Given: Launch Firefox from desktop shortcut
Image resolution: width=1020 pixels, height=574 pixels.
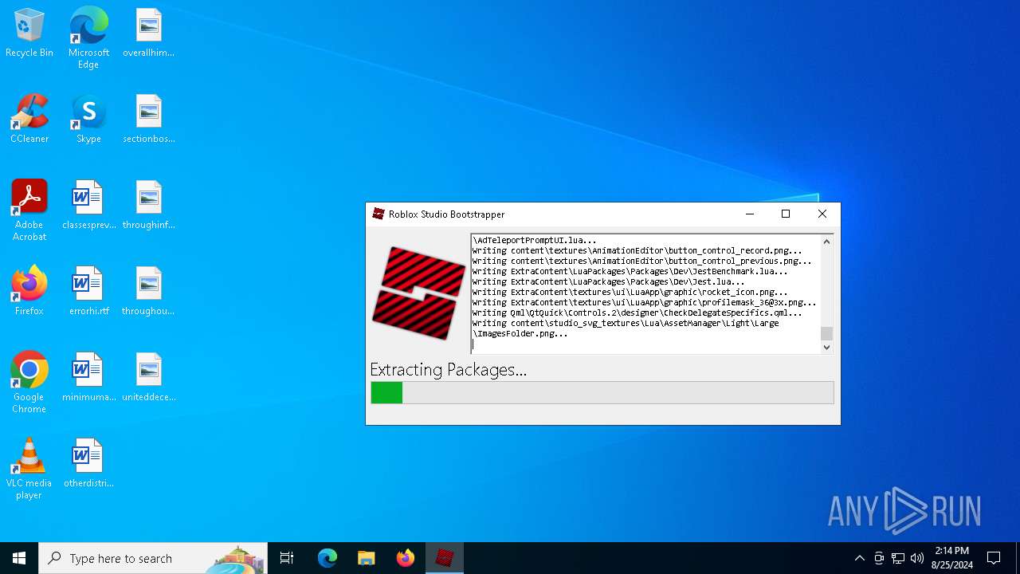Looking at the screenshot, I should 29,291.
